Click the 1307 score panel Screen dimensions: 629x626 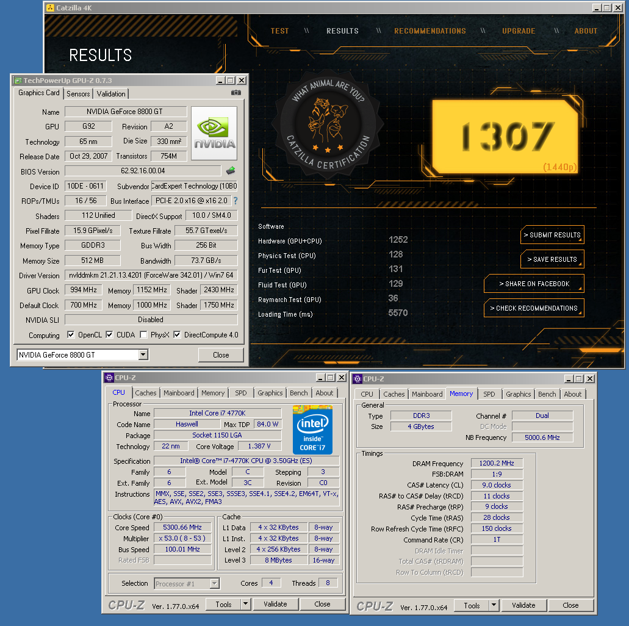coord(505,137)
